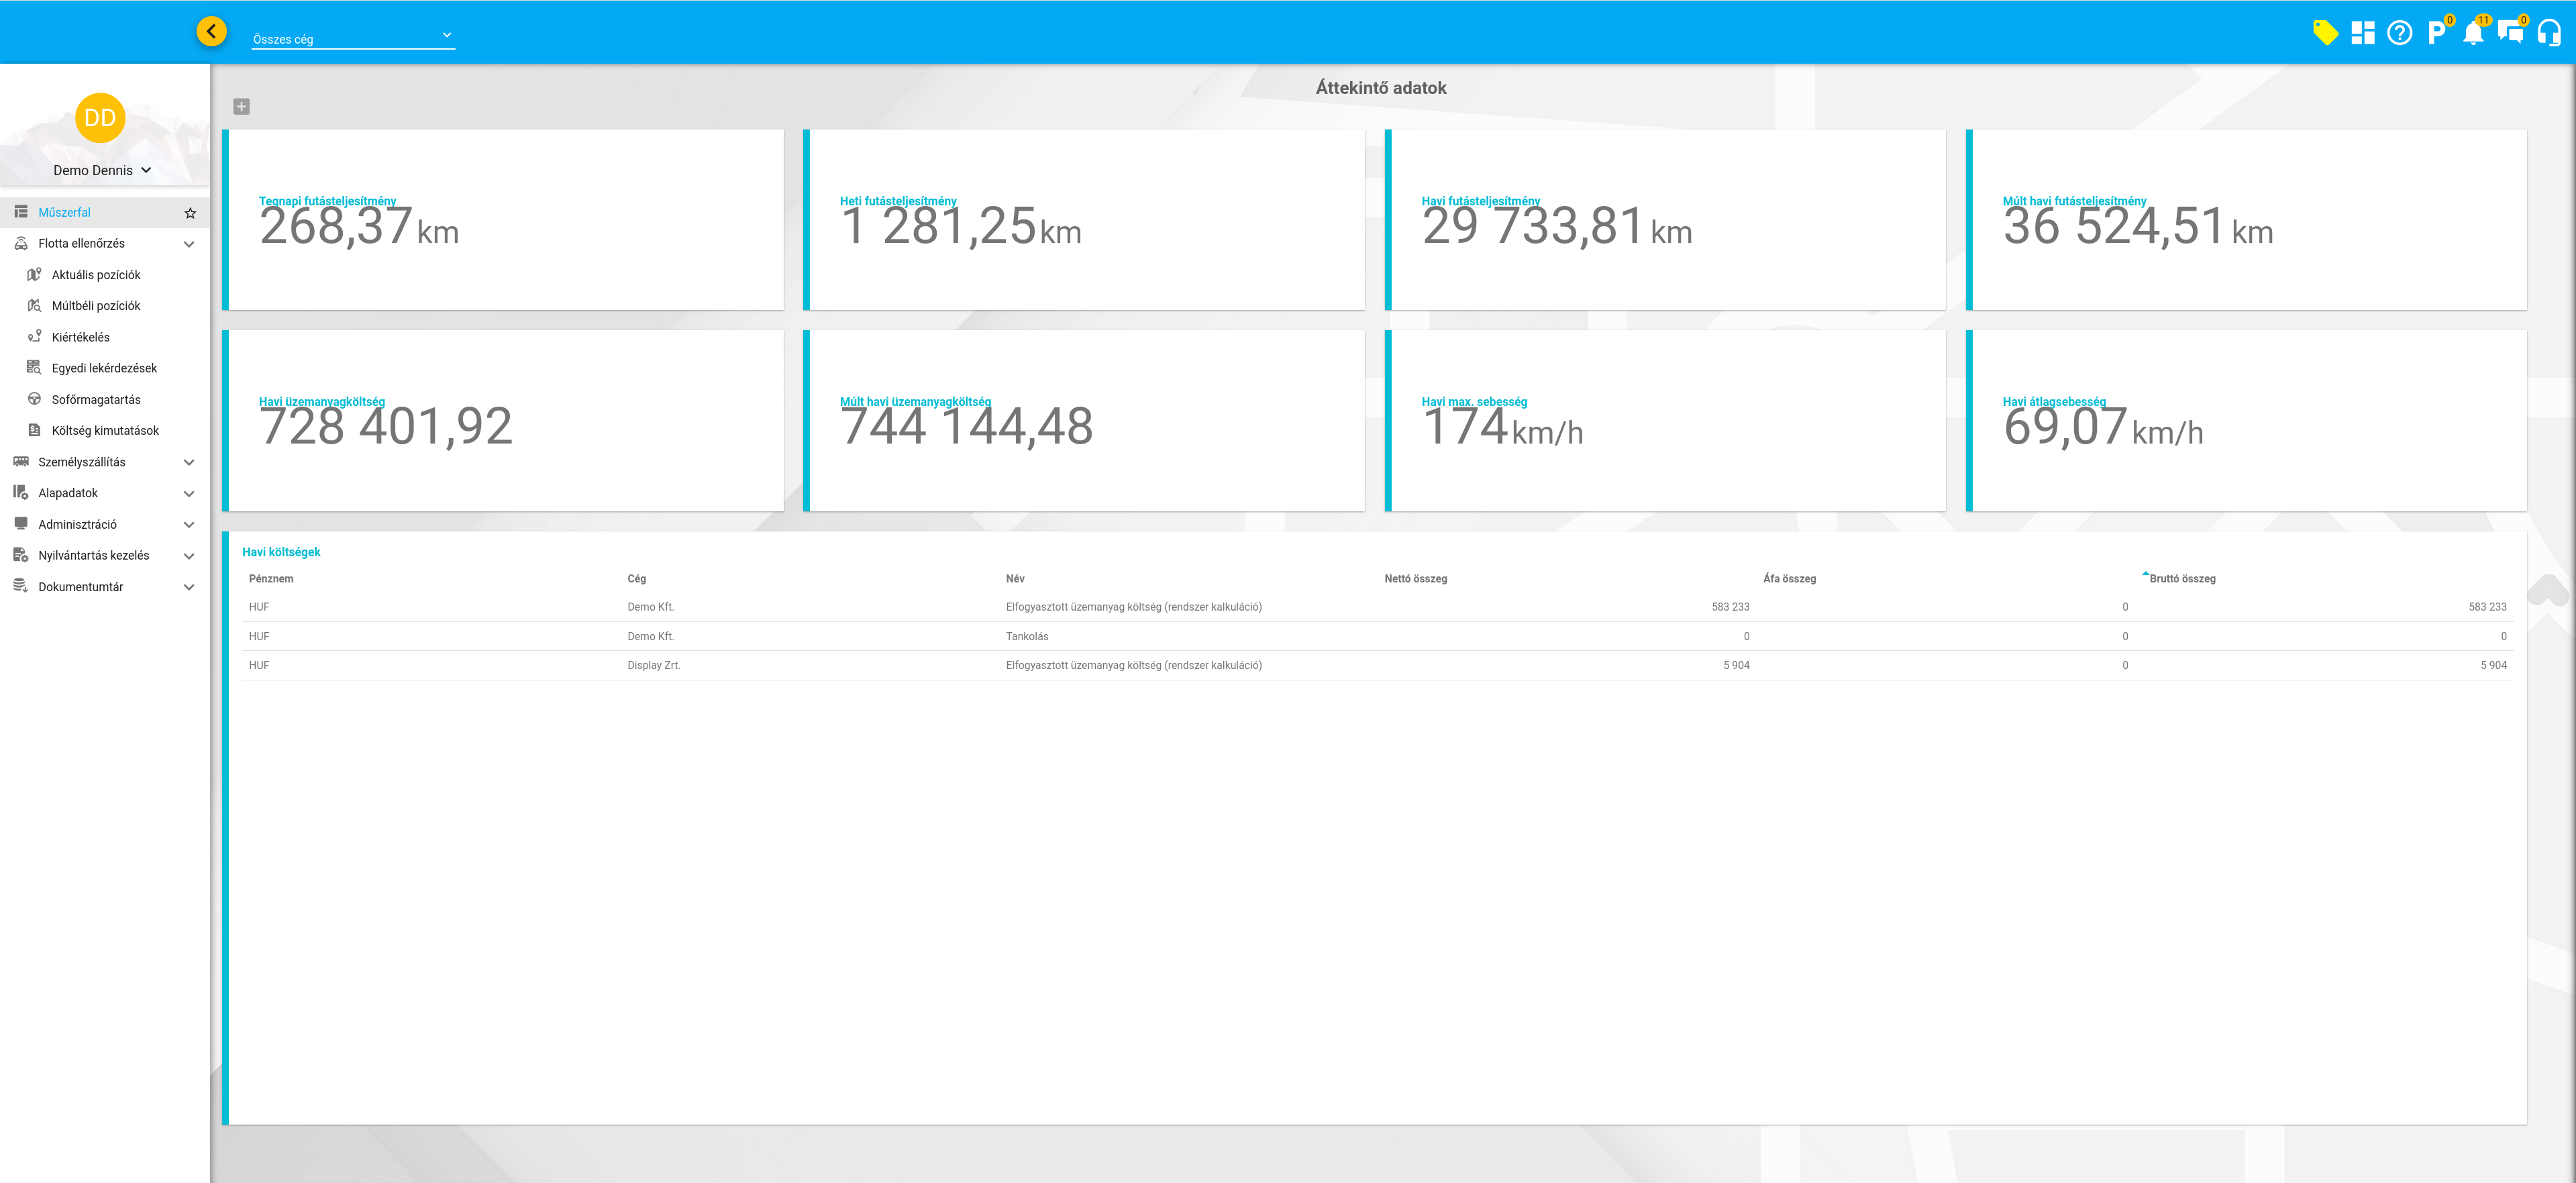Collapse sidebar with yellow back arrow

[211, 32]
